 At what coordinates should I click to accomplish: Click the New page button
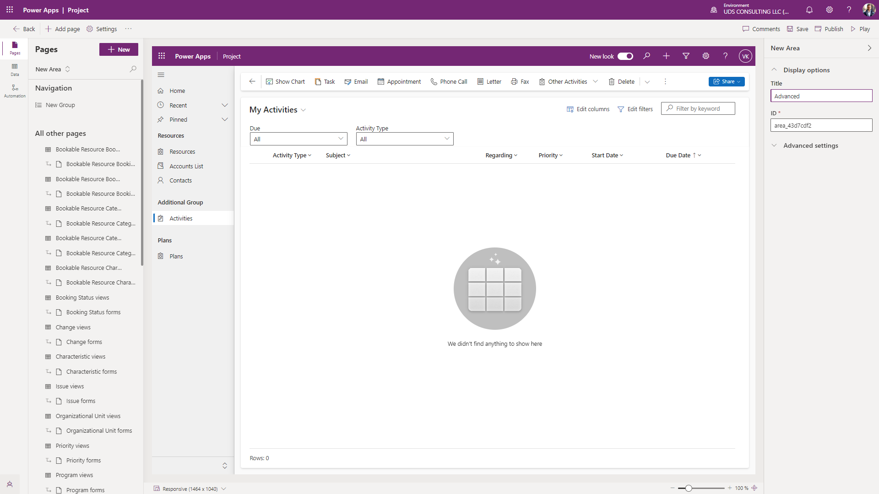point(119,49)
